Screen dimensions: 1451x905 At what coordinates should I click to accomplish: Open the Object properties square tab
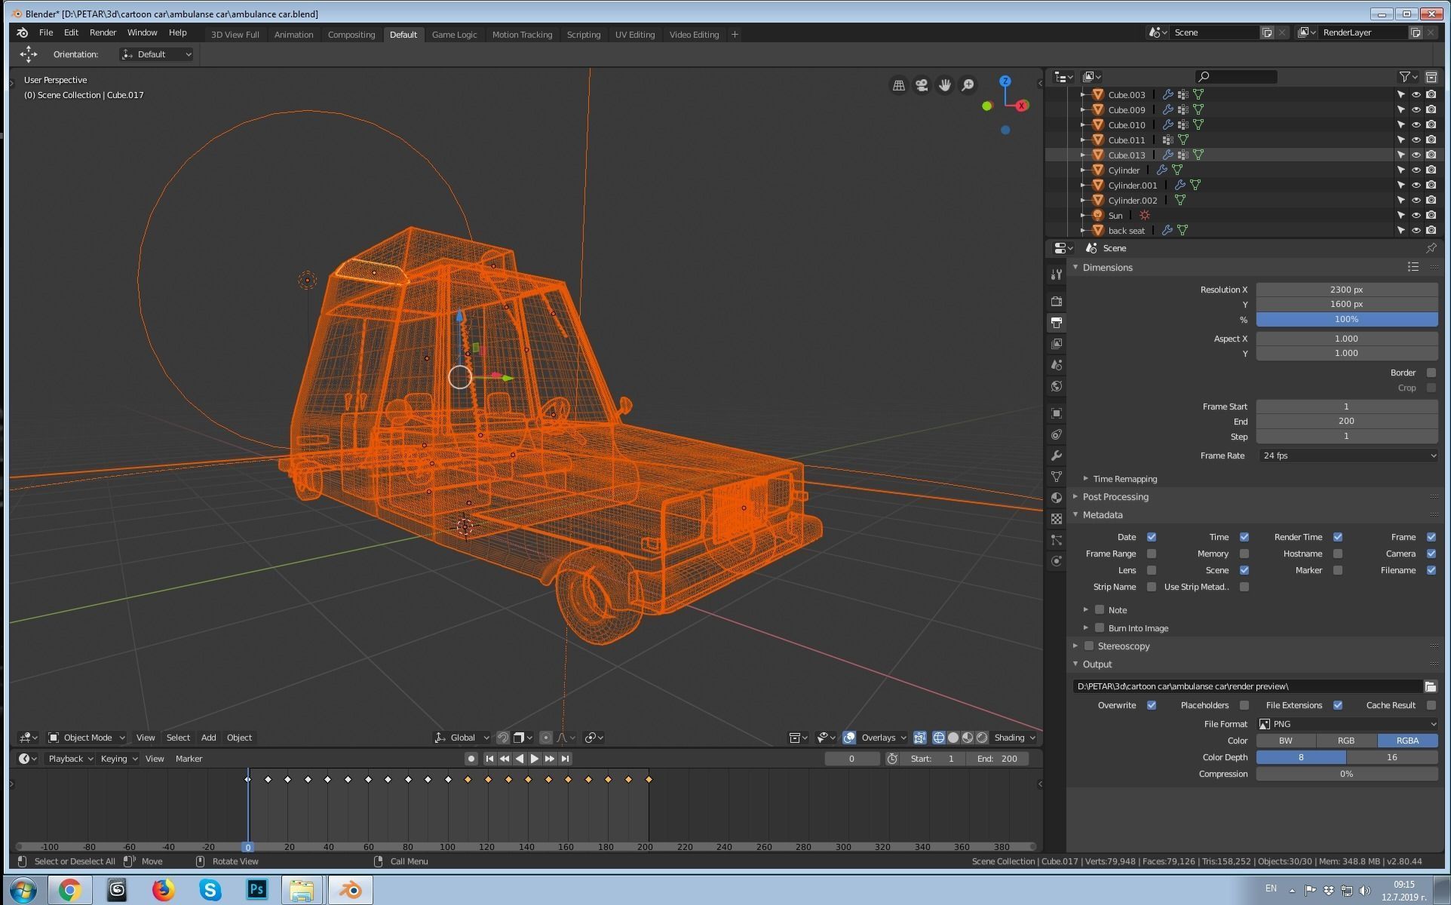(x=1057, y=413)
